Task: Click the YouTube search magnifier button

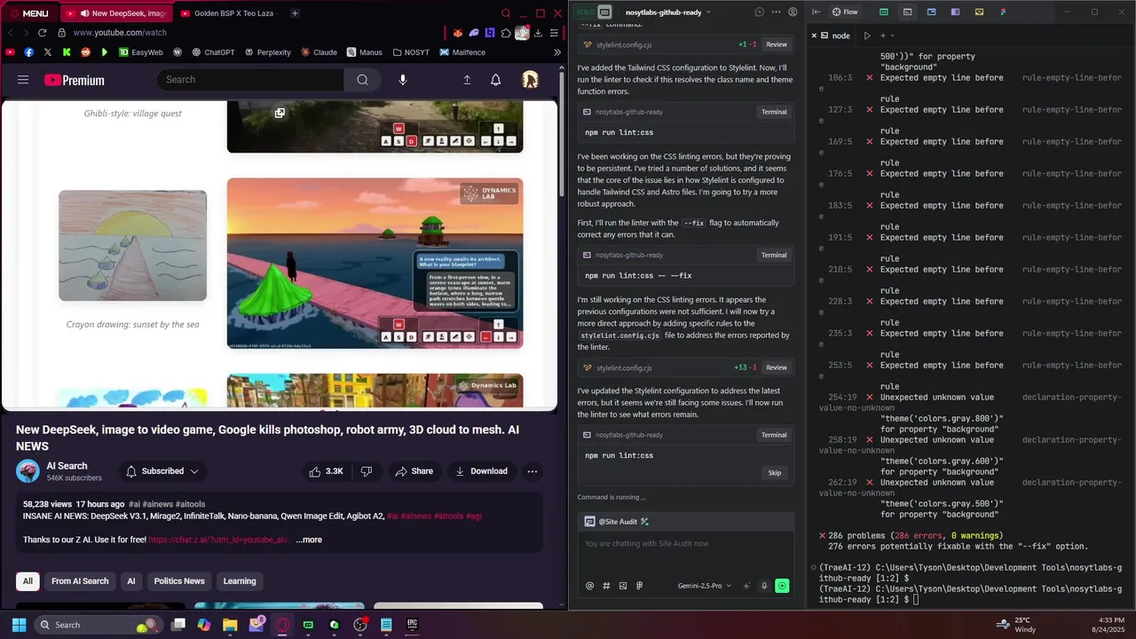Action: (x=362, y=80)
